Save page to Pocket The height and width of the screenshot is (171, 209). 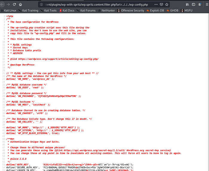pos(161,4)
